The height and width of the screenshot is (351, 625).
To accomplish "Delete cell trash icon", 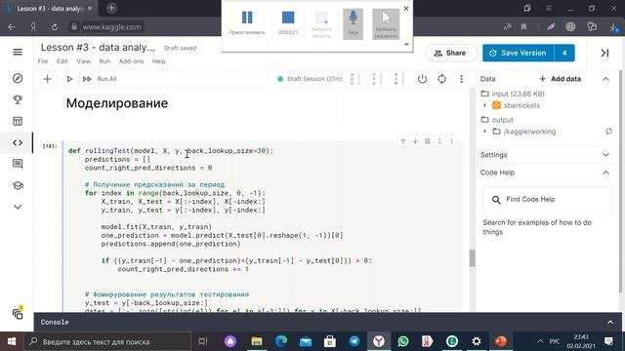I will tap(428, 141).
